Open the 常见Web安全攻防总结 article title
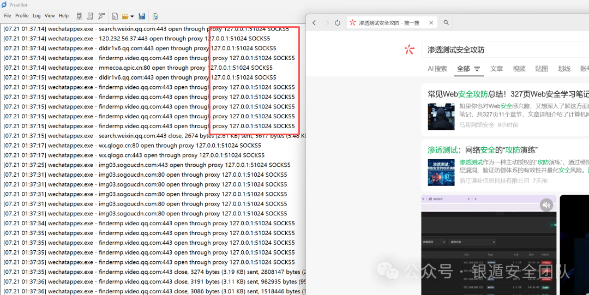The width and height of the screenshot is (589, 295). coord(508,94)
